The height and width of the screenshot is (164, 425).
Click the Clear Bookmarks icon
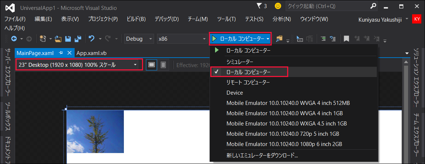click(376, 39)
